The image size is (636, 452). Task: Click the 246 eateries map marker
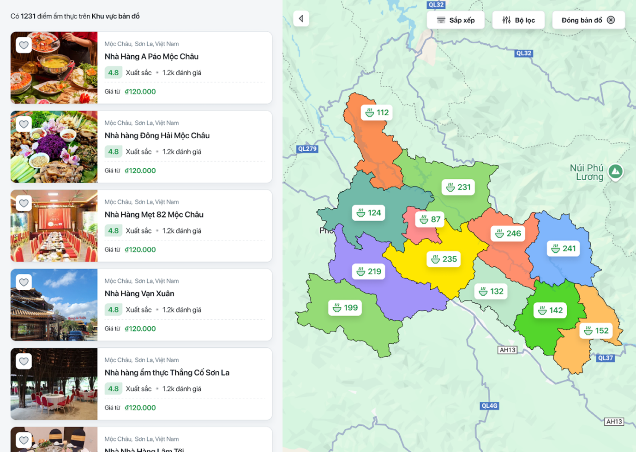tap(508, 234)
